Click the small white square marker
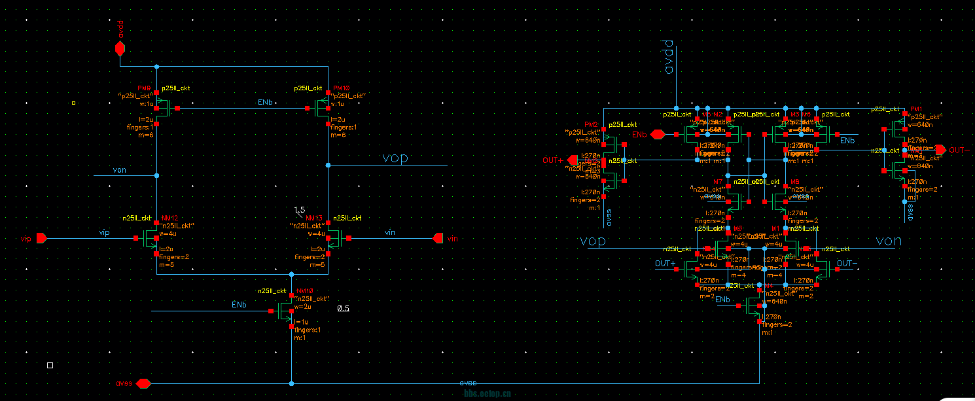 [50, 365]
